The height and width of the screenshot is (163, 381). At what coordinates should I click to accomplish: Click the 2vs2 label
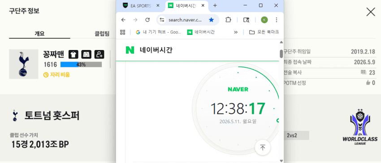(292, 135)
